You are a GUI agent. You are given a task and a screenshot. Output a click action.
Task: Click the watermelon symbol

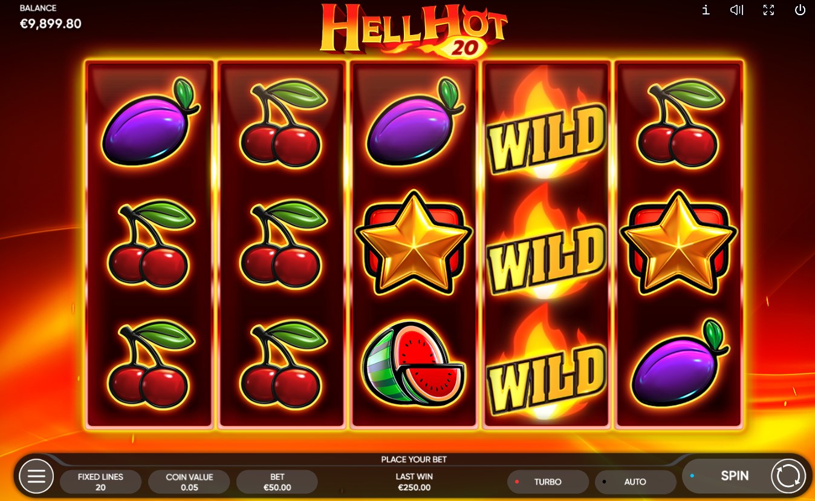[413, 364]
